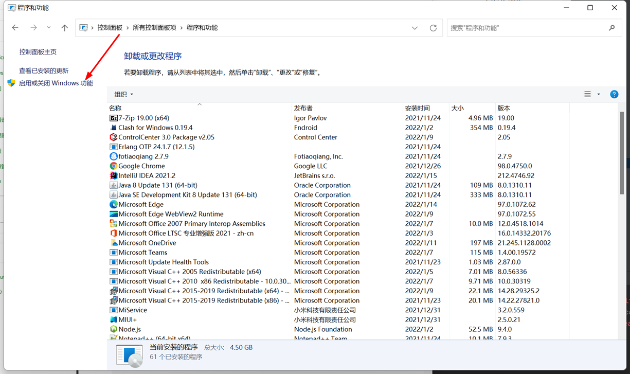Open the help question mark button
Viewport: 630px width, 374px height.
[x=614, y=94]
